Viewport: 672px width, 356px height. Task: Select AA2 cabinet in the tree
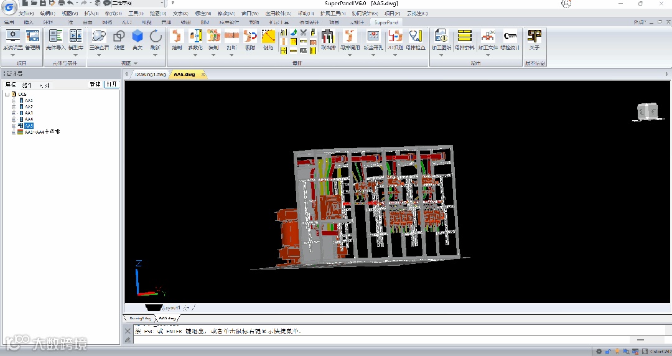29,107
